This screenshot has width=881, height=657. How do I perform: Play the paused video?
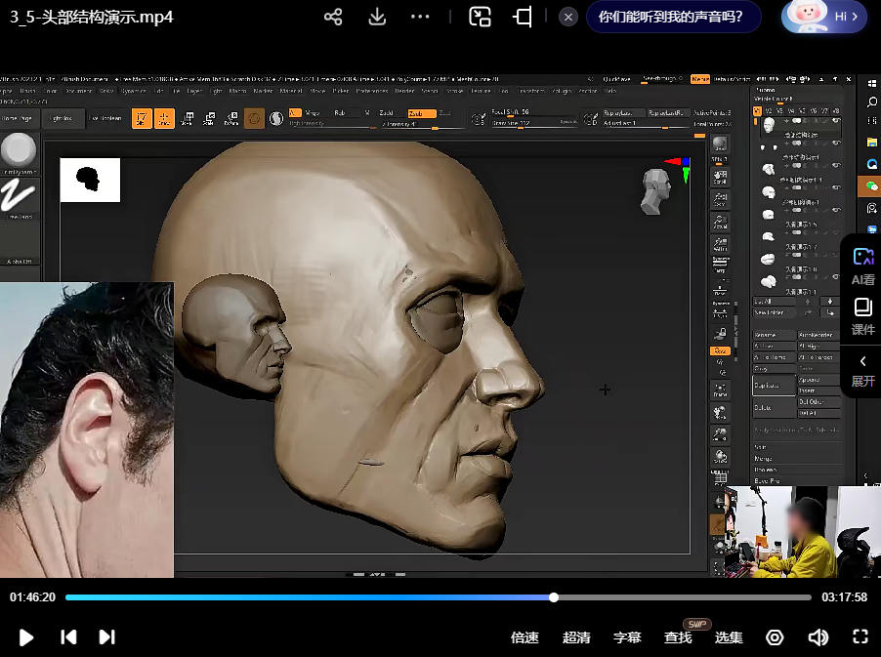point(26,637)
